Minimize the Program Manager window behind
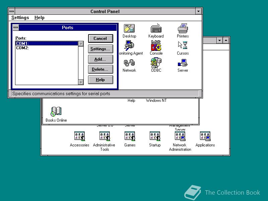Viewport: 268px width, 201px height. [219, 41]
